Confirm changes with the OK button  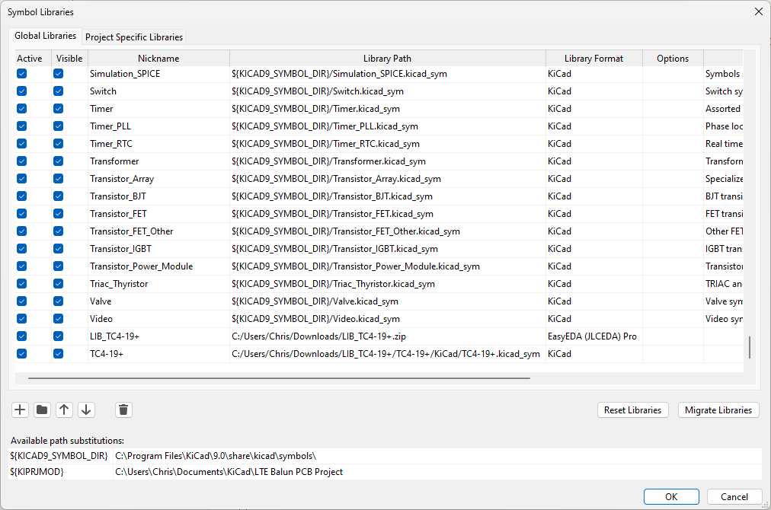click(x=671, y=497)
